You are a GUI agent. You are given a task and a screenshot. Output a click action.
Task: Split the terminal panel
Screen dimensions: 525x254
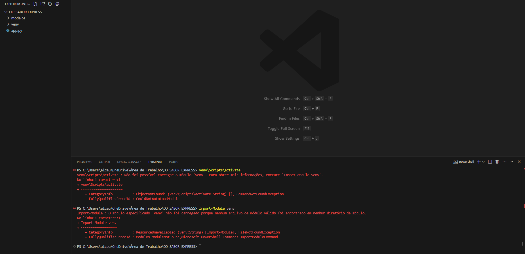pos(490,162)
